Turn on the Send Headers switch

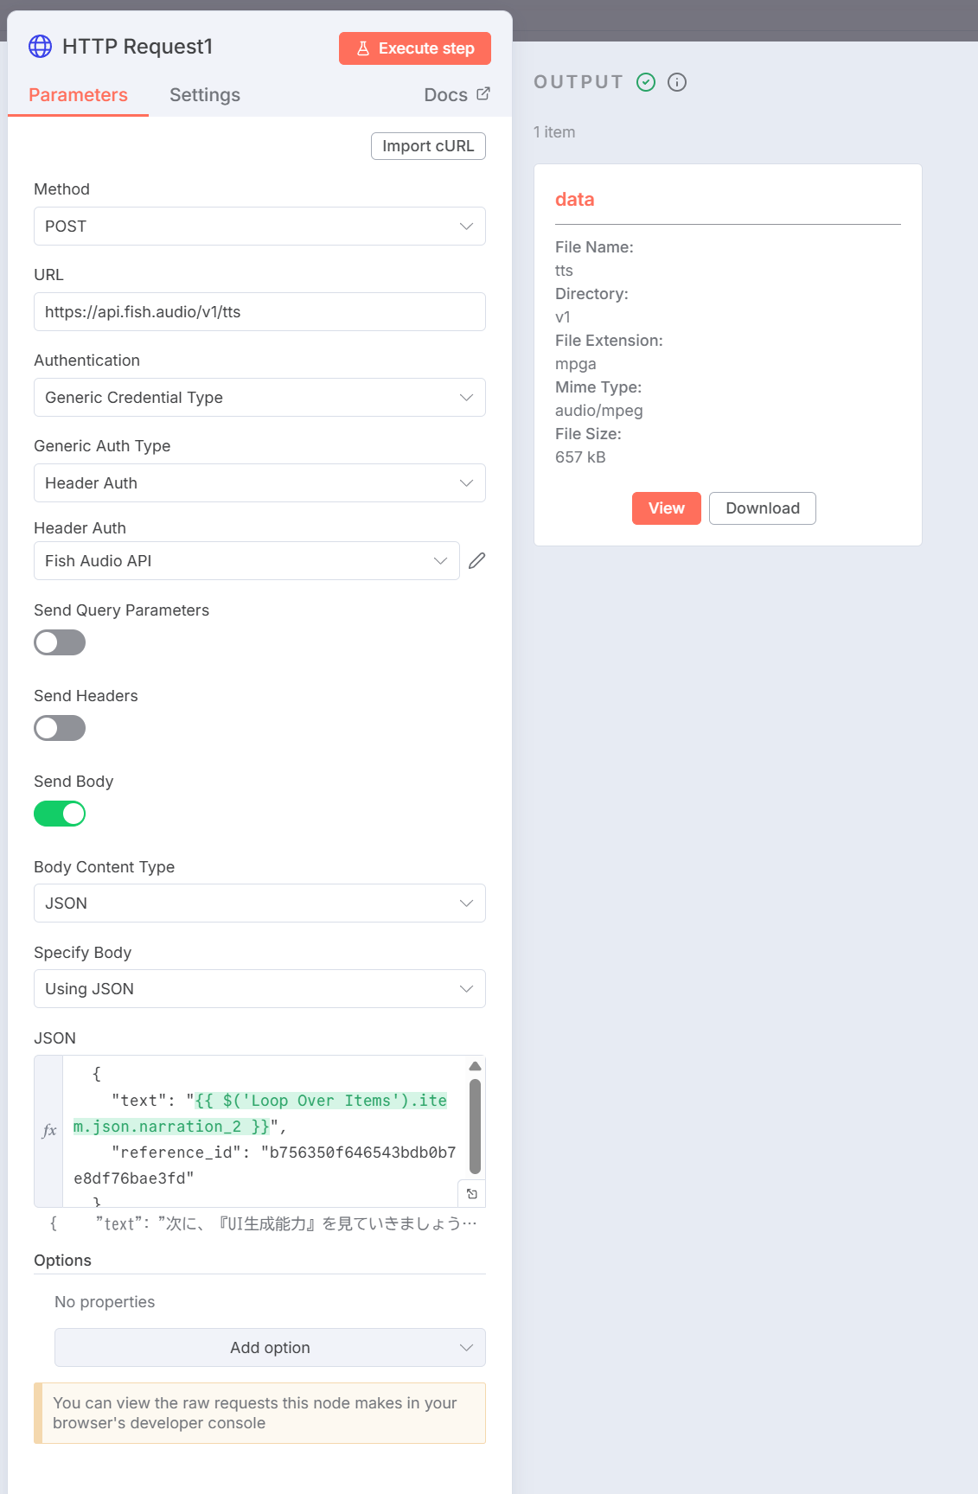coord(60,728)
